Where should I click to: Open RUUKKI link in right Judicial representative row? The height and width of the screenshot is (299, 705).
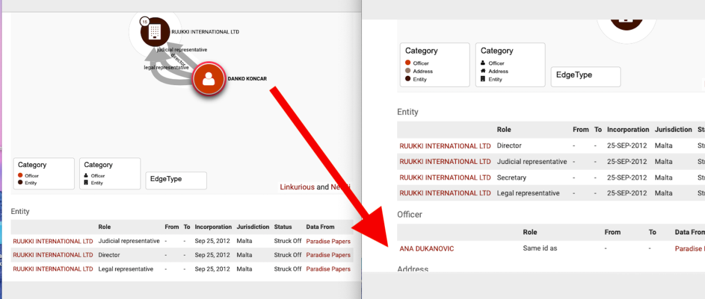click(445, 162)
